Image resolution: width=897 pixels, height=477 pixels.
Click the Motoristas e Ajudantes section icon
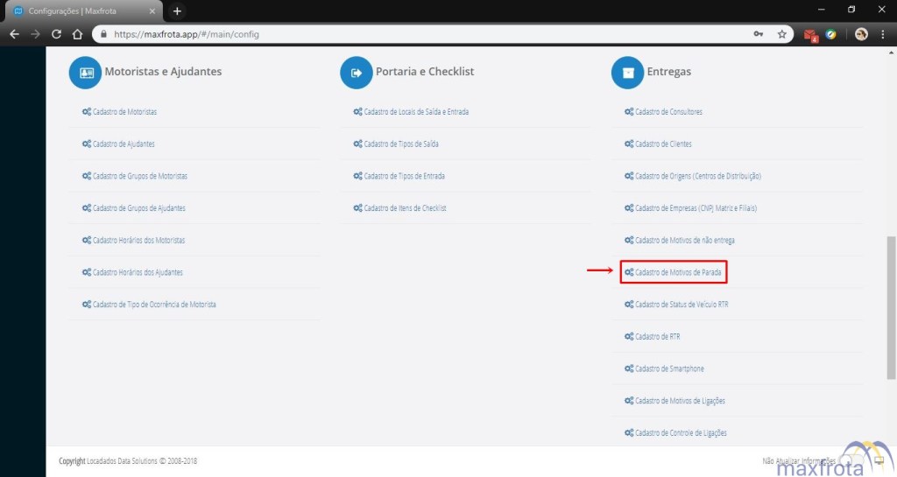pos(86,73)
